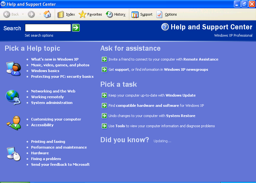Minimize the Help and Support Center window
This screenshot has height=183, width=256.
(x=237, y=4)
